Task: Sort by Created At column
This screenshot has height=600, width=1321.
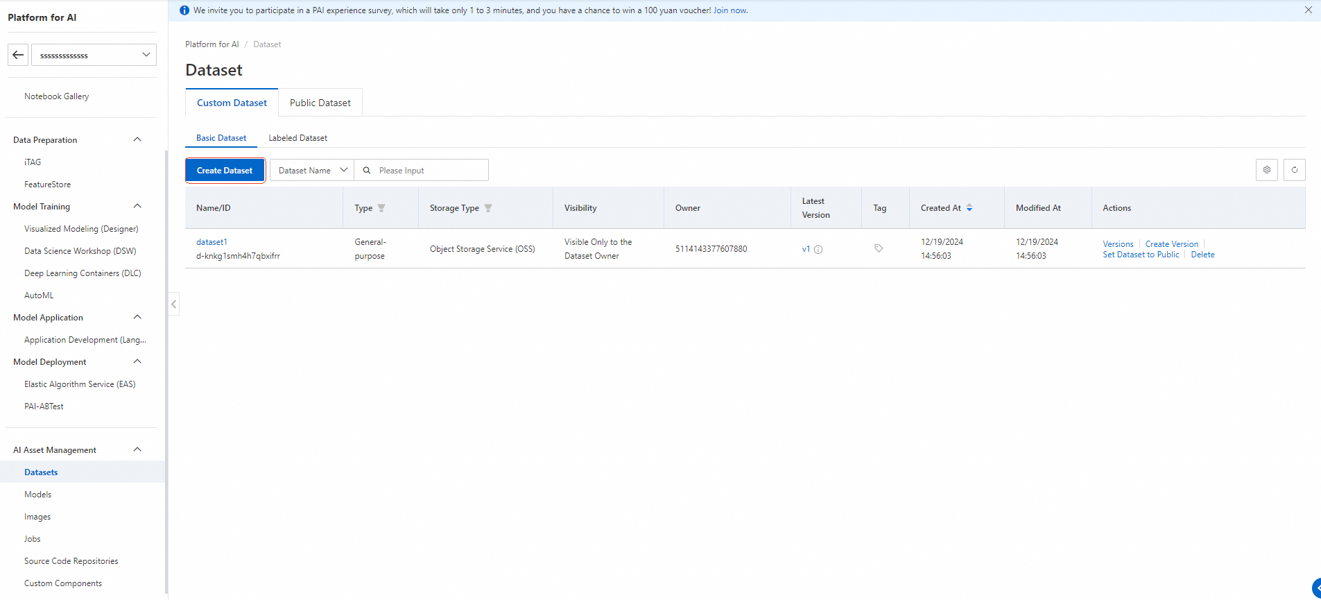Action: click(x=969, y=208)
